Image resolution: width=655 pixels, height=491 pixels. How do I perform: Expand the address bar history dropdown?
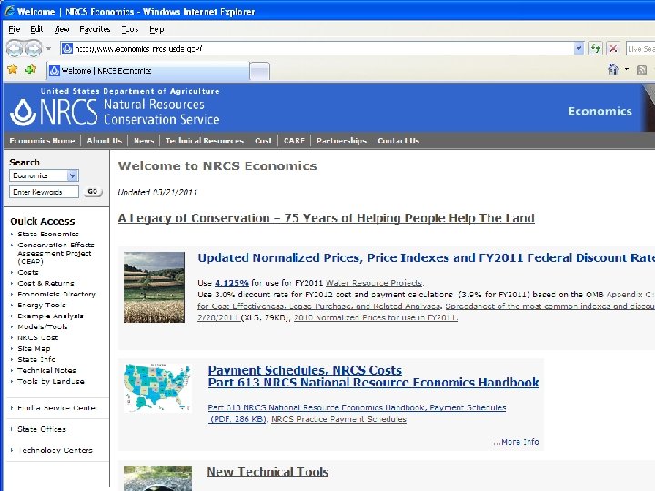[x=579, y=48]
